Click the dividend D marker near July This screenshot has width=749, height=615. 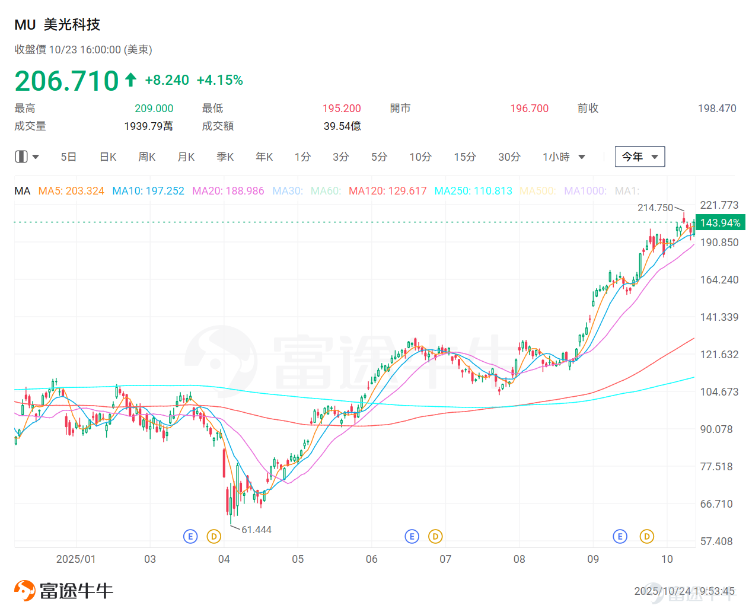tap(435, 537)
